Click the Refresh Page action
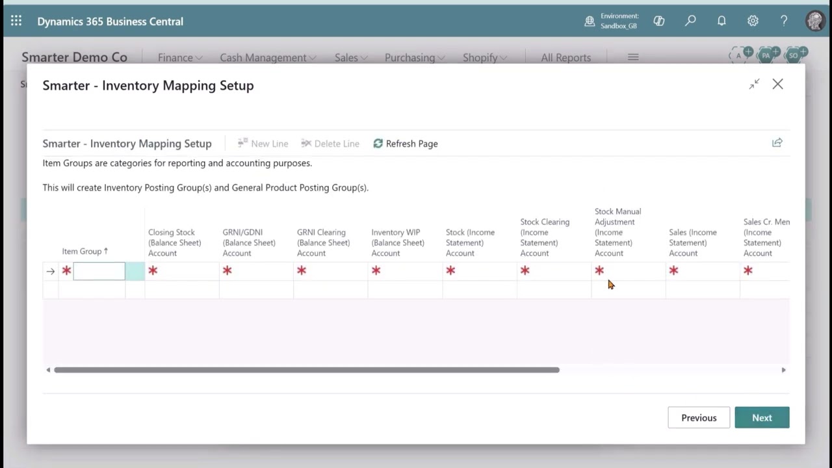Viewport: 832px width, 468px height. click(x=406, y=144)
